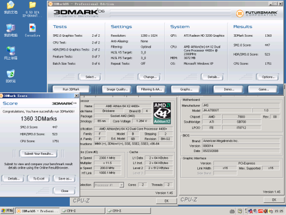
Task: Open the My Computer desktop icon
Action: click(11, 30)
